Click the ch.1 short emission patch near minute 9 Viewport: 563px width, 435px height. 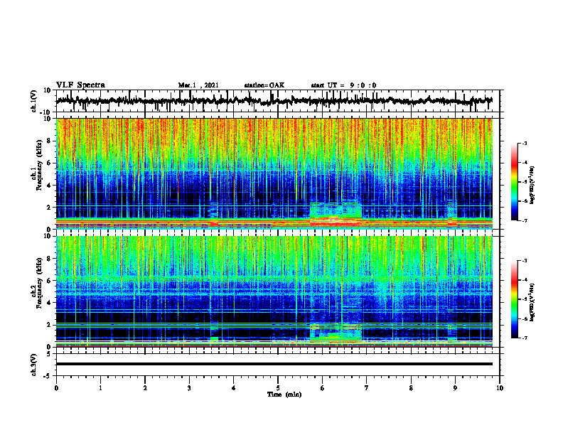[x=451, y=215]
